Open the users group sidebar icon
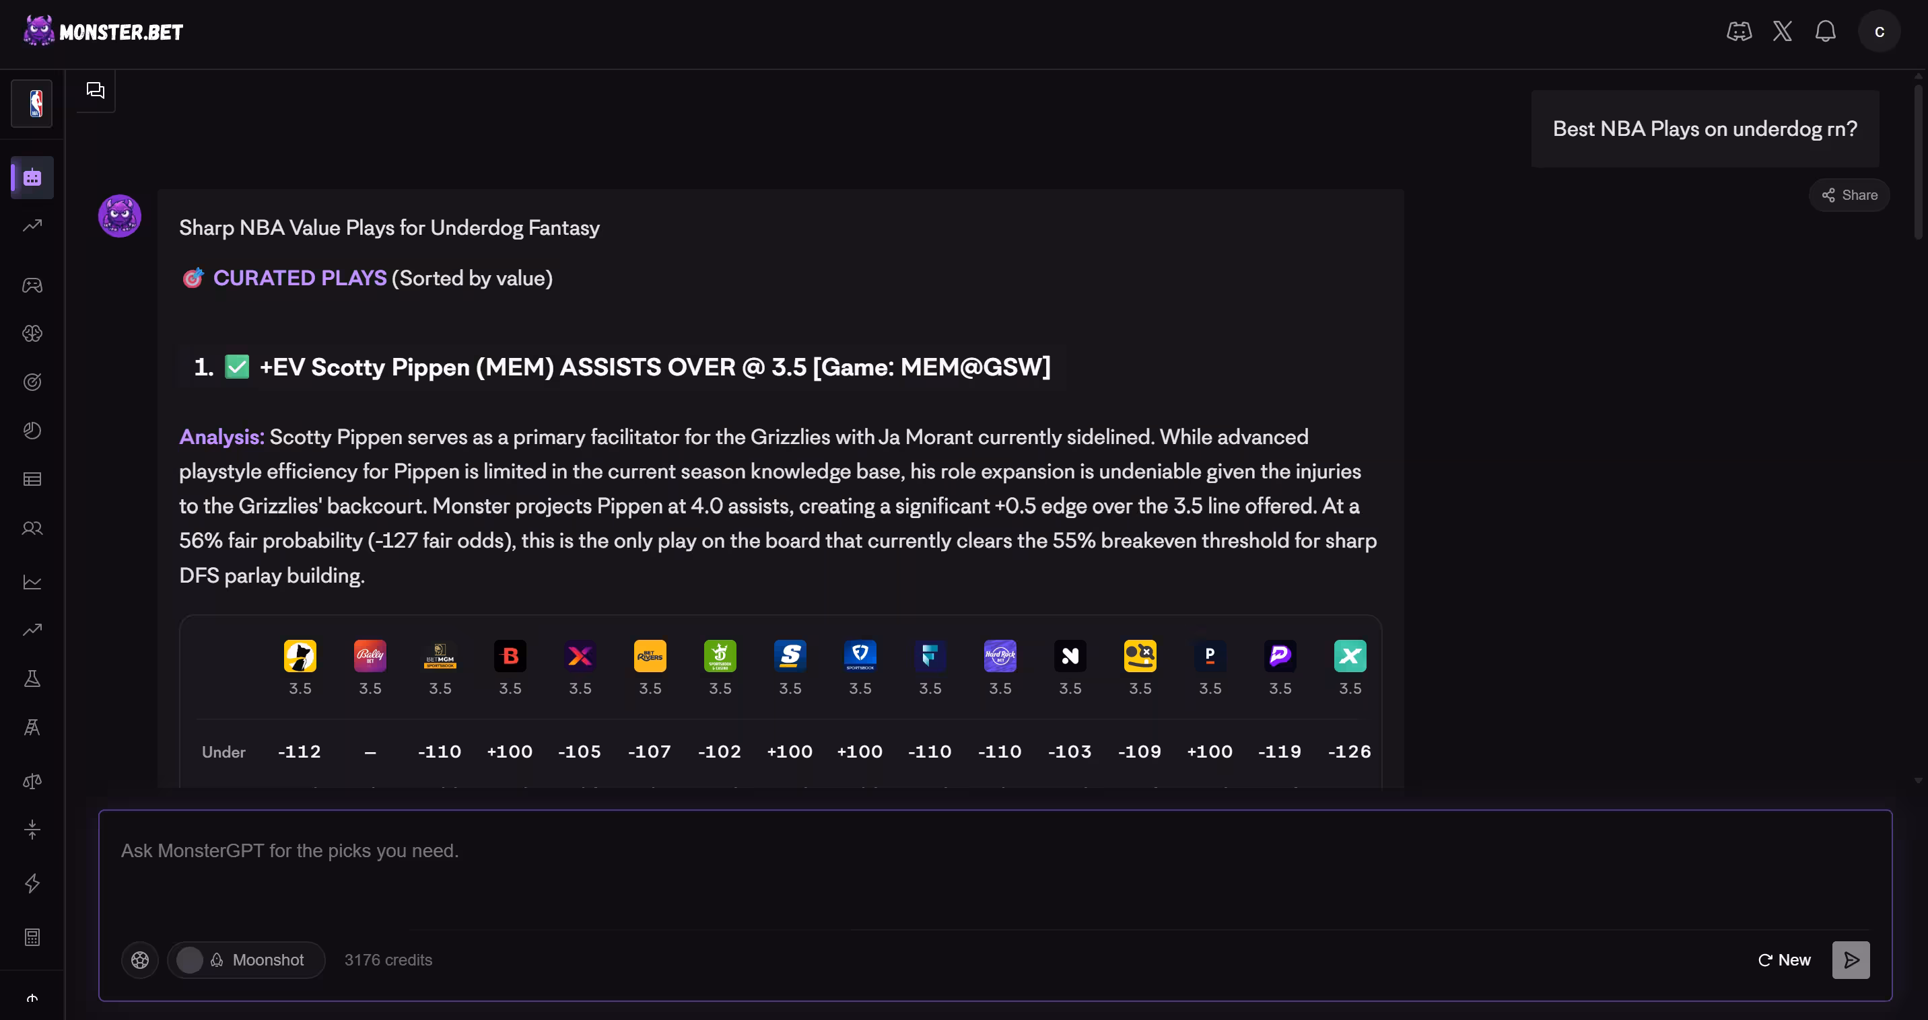 (32, 529)
